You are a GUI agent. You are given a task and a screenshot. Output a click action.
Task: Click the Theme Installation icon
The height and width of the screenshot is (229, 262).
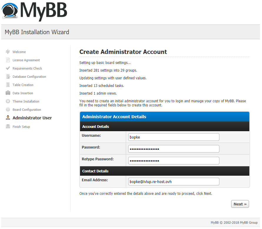[x=8, y=101]
